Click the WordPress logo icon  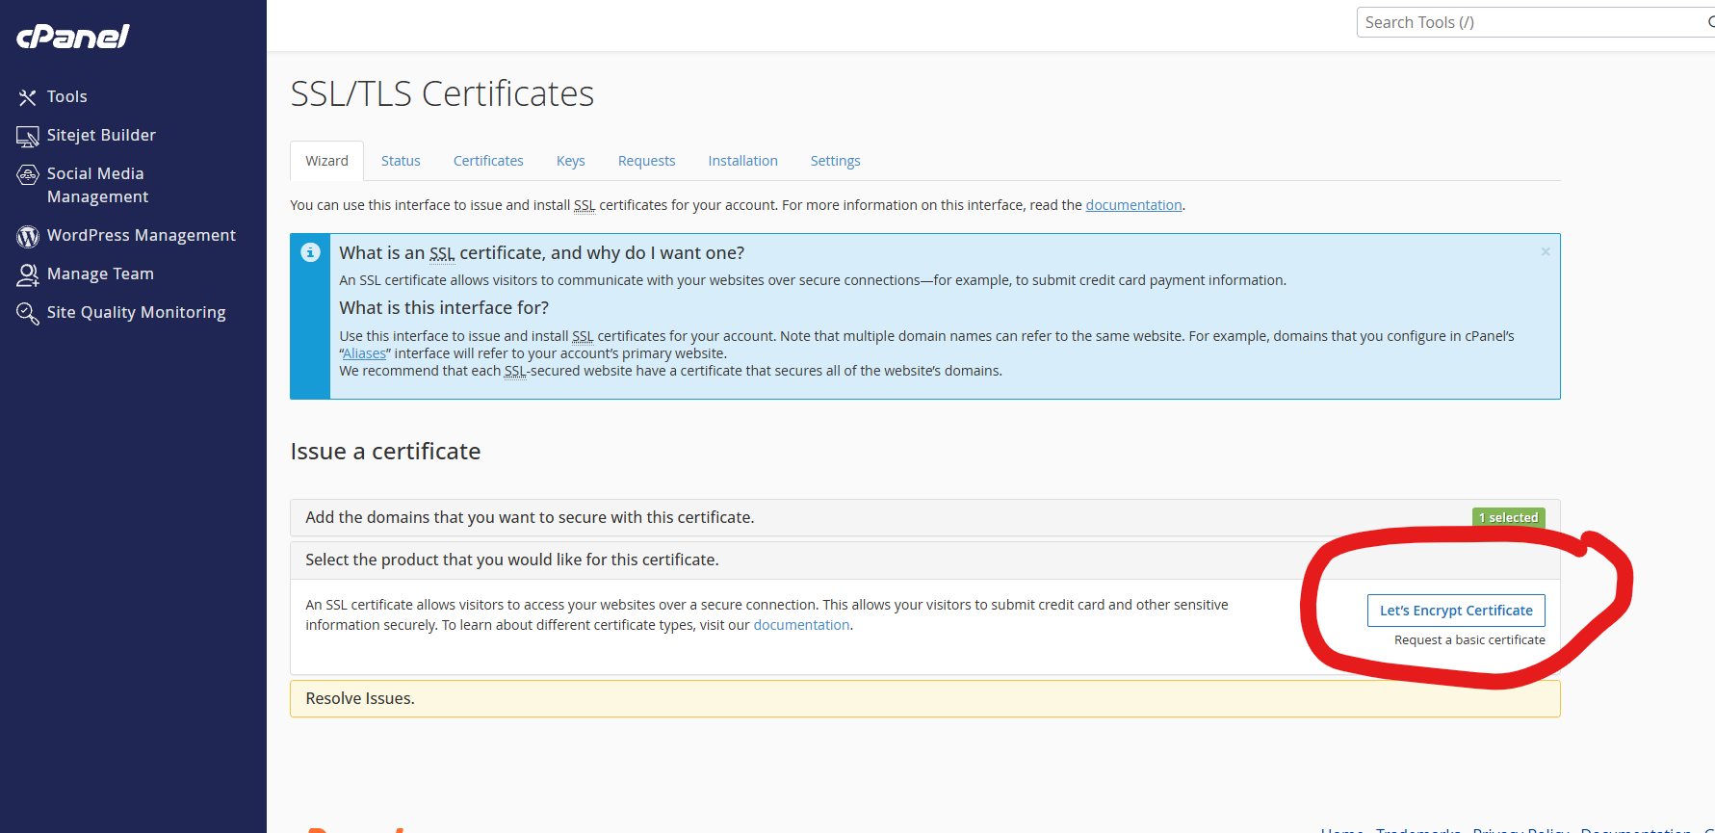27,236
